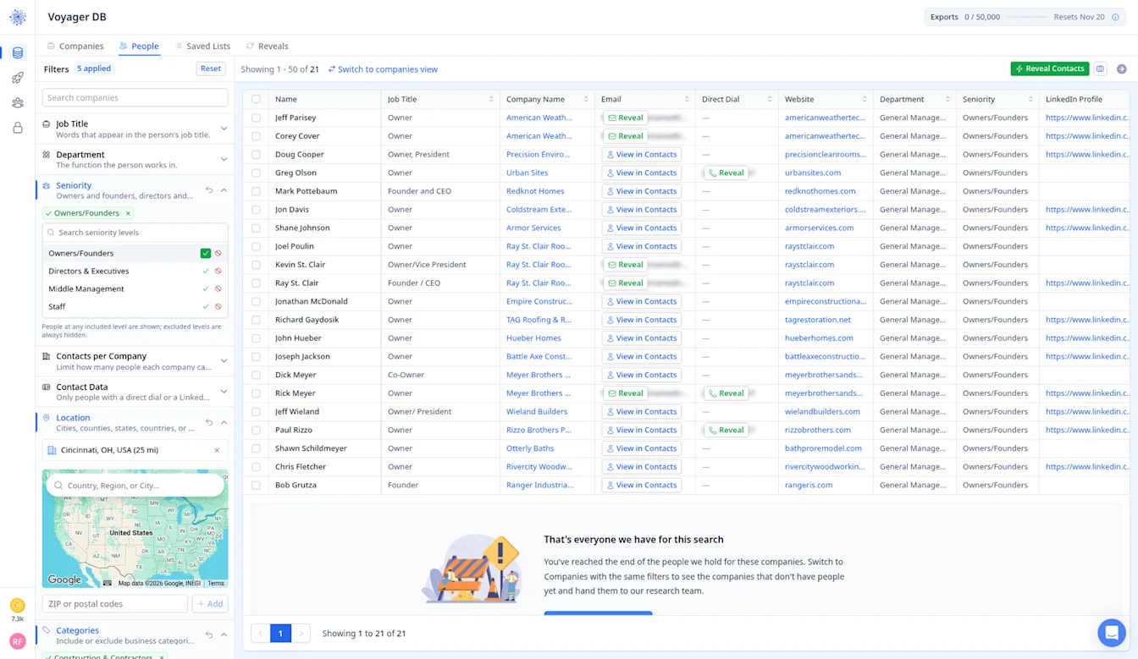
Task: Tick the checkbox for Greg Olson
Action: click(x=256, y=173)
